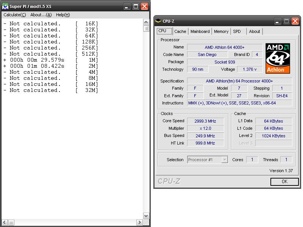Minimize the CPU-Z window
The image size is (303, 227).
(277, 21)
